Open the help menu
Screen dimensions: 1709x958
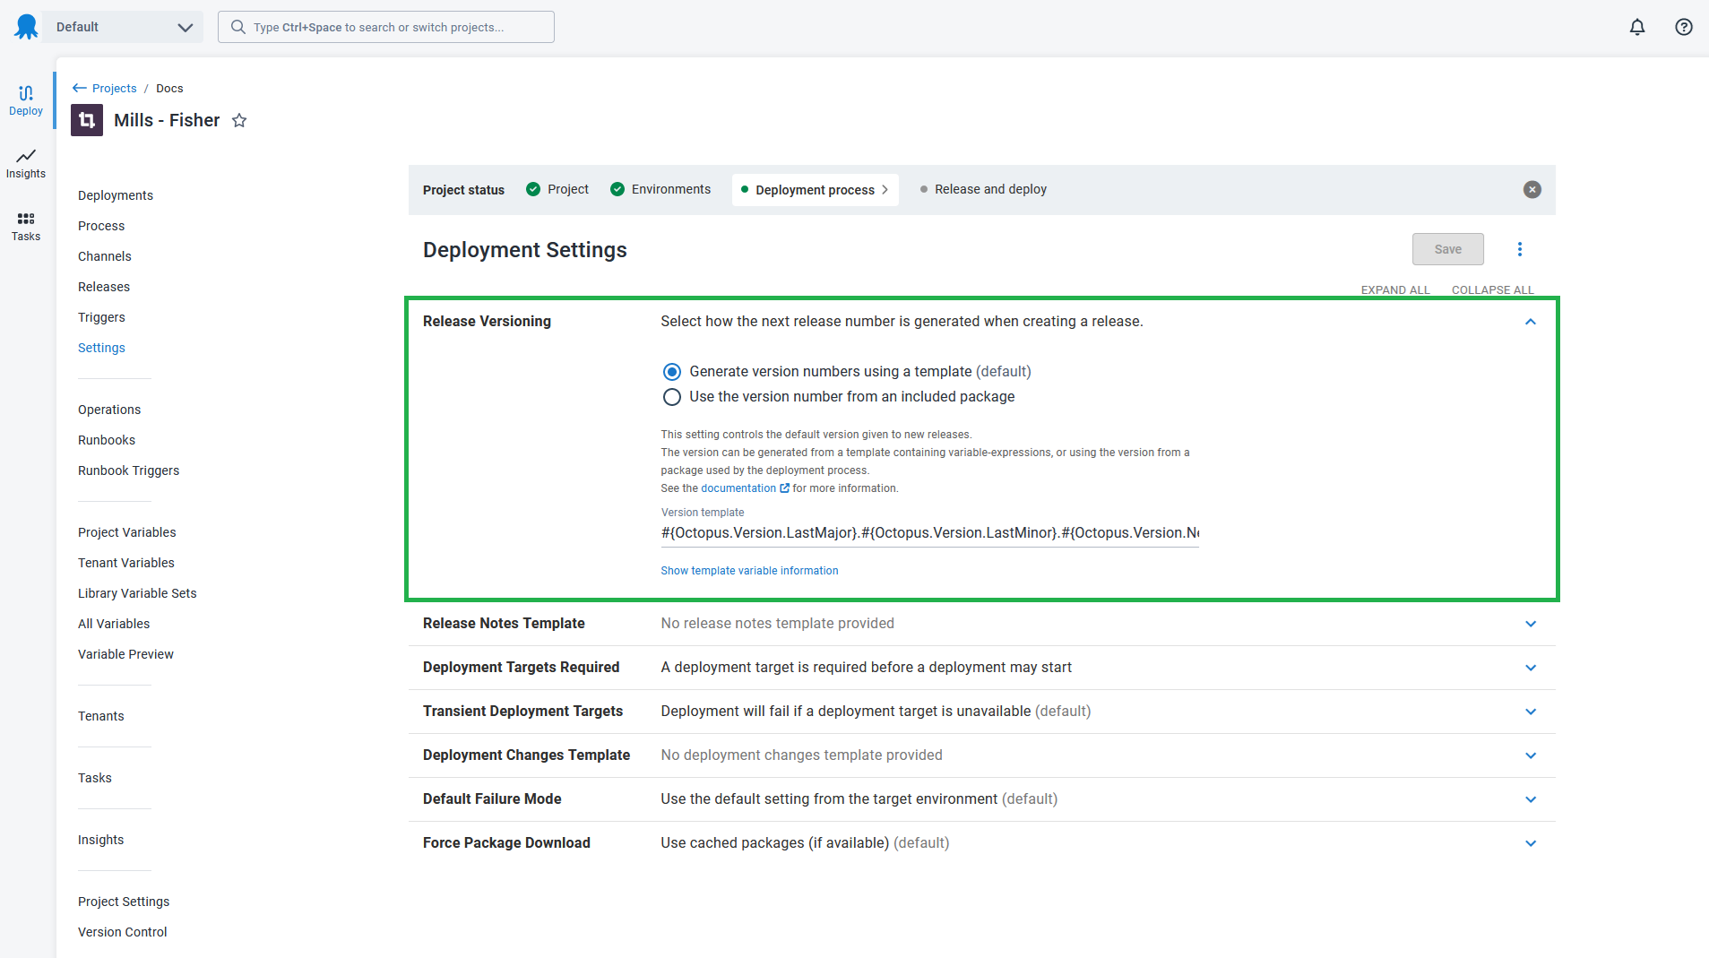(1684, 27)
